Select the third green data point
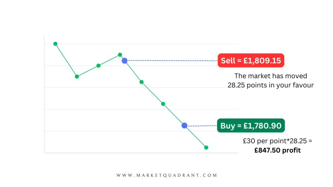The width and height of the screenshot is (333, 187). (x=98, y=66)
